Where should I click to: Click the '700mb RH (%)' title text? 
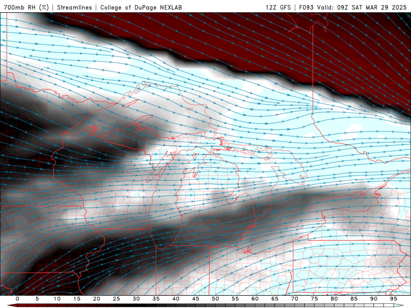point(26,7)
